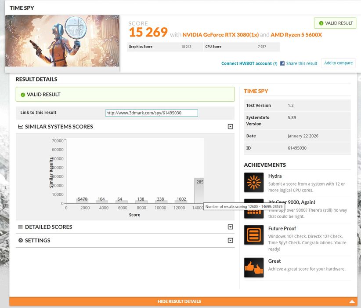This screenshot has width=361, height=308.
Task: Click the histogram bar labeled 104
Action: click(x=102, y=202)
